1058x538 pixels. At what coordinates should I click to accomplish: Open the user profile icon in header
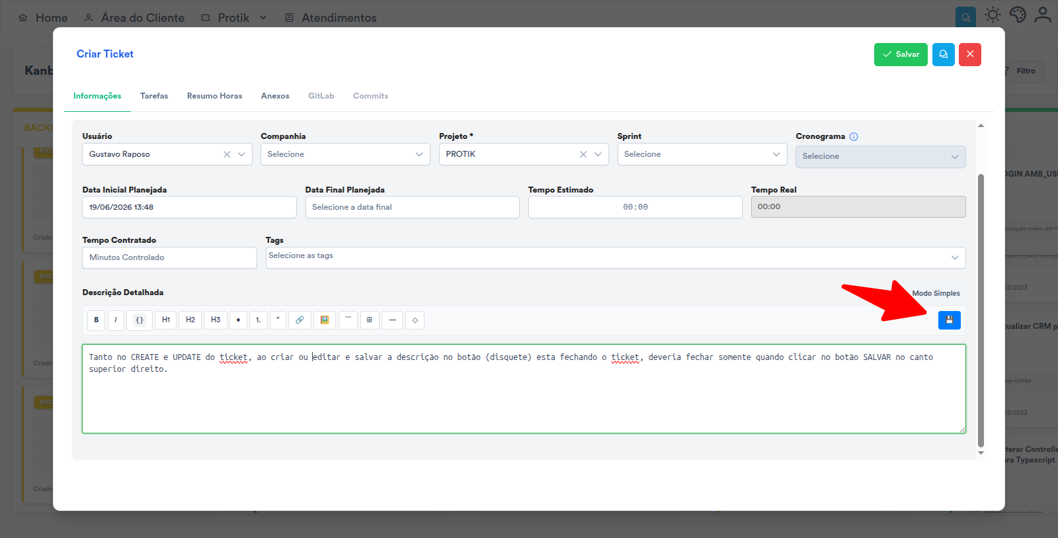pyautogui.click(x=1043, y=15)
